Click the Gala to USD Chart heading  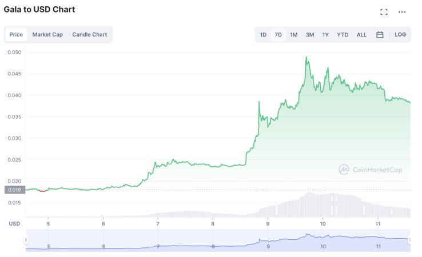click(39, 10)
